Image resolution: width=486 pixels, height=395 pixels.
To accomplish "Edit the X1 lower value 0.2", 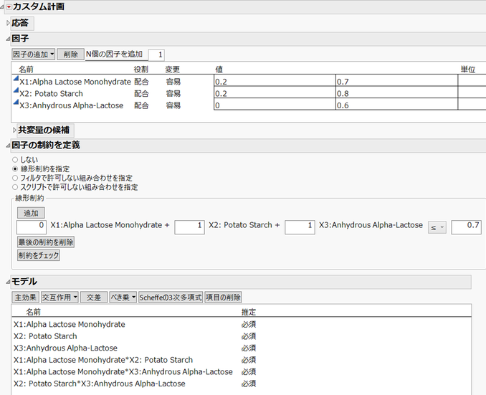I will tap(275, 82).
